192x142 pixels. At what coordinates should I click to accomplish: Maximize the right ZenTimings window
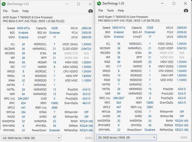point(174,3)
